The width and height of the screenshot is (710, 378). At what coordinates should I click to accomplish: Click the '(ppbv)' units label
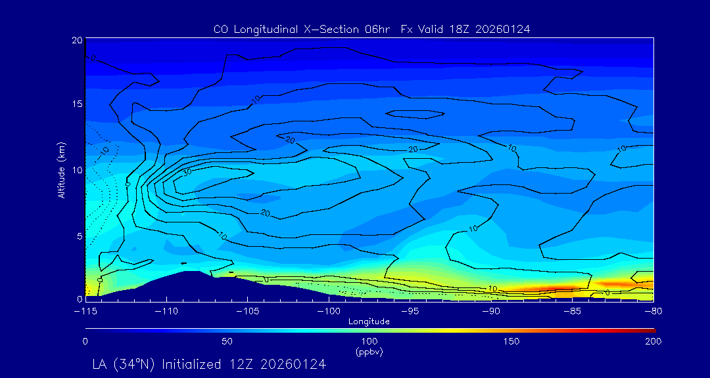[369, 352]
